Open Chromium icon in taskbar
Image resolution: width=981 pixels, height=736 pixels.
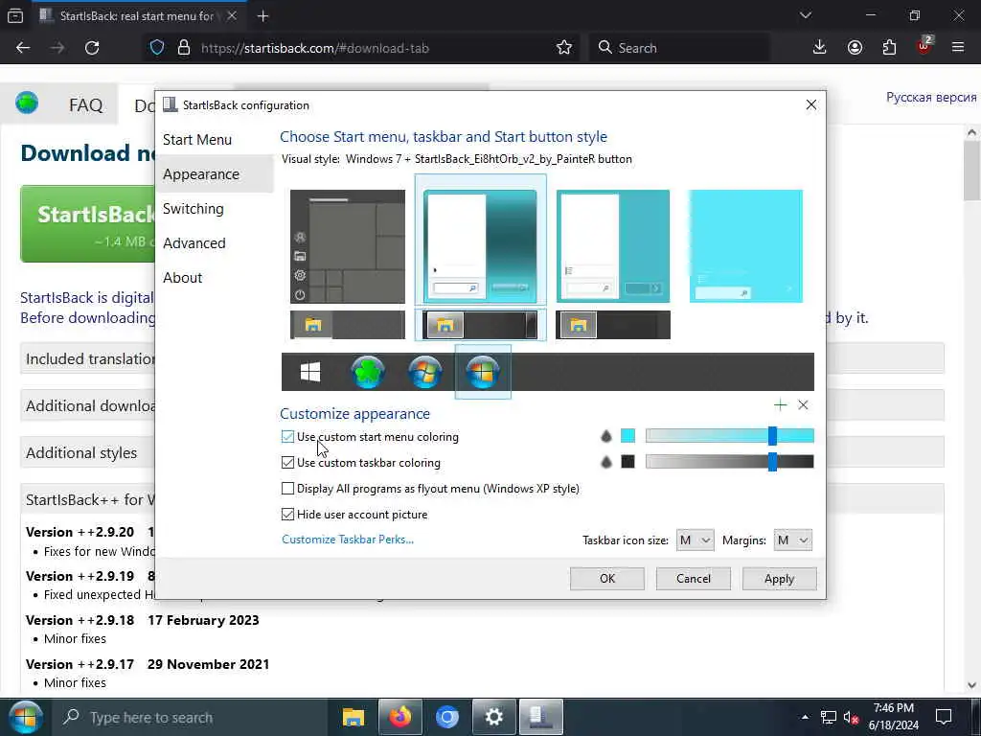(447, 717)
